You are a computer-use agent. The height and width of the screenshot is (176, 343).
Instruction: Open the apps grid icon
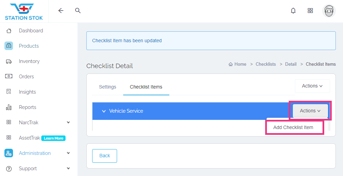point(310,11)
